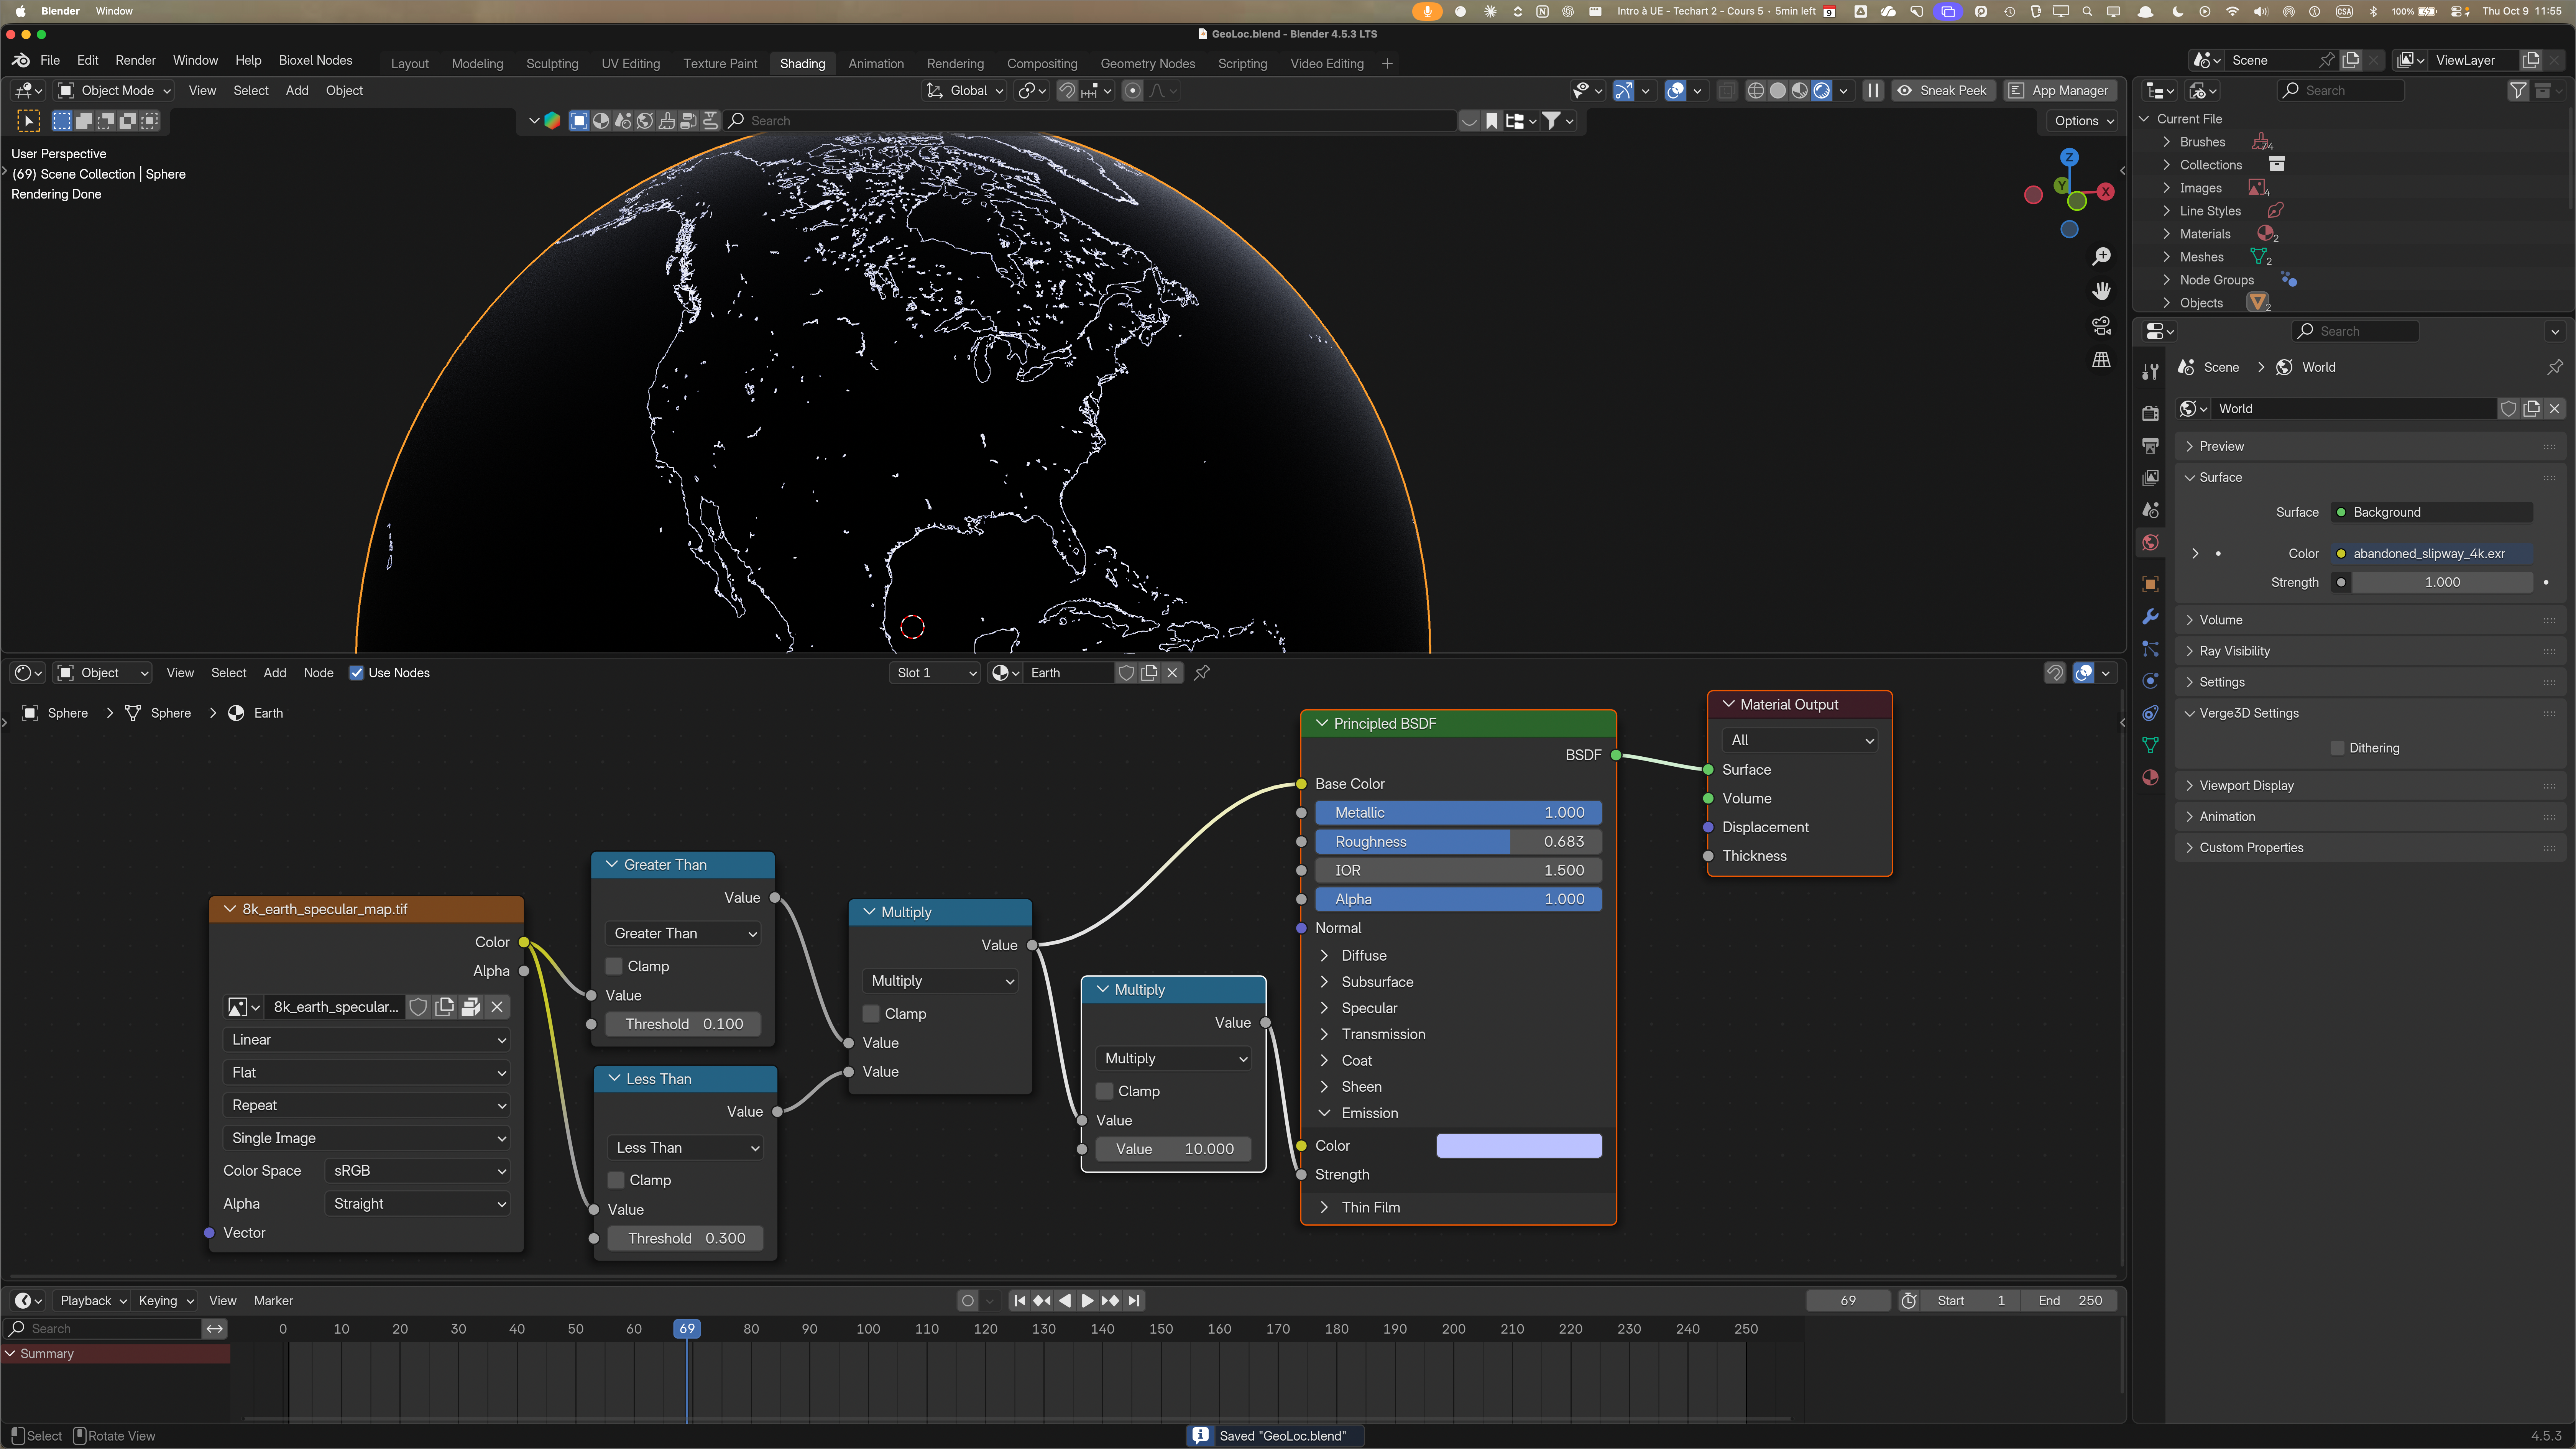The width and height of the screenshot is (2576, 1449).
Task: Open the Modifiers wrench tab icon
Action: point(2150,616)
